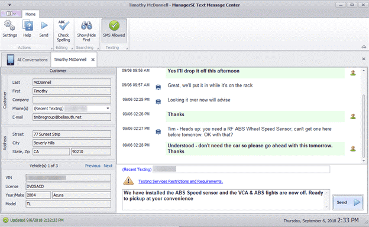Toggle the Show/Hide Find binoculars
This screenshot has height=227, width=369.
(x=86, y=31)
